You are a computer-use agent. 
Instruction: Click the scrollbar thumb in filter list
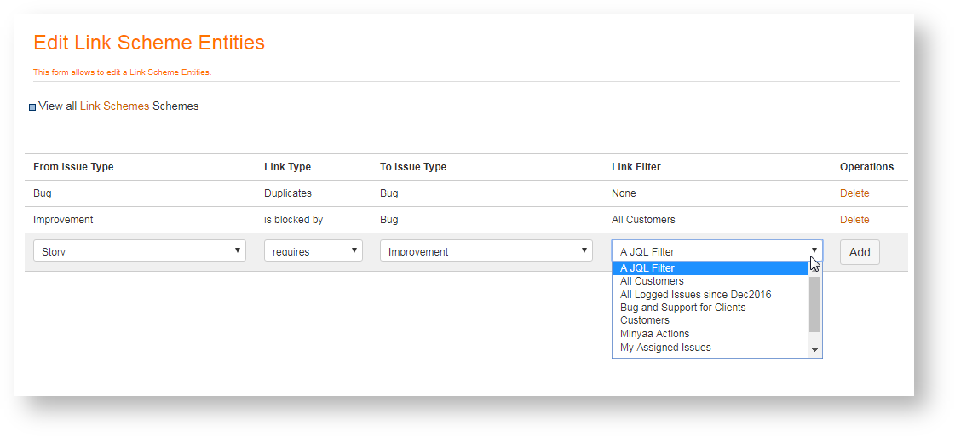(814, 304)
